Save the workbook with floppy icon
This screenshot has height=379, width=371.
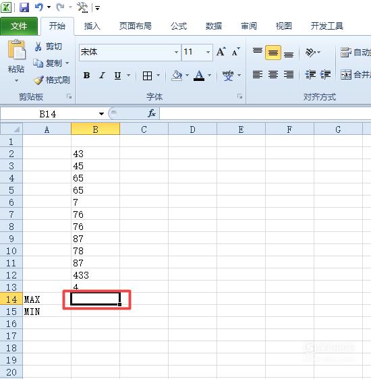[24, 7]
